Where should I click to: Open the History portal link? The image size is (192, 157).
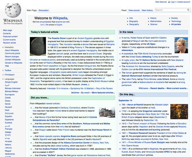coord(153,18)
